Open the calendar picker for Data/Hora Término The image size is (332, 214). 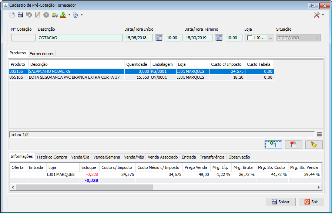coord(219,38)
